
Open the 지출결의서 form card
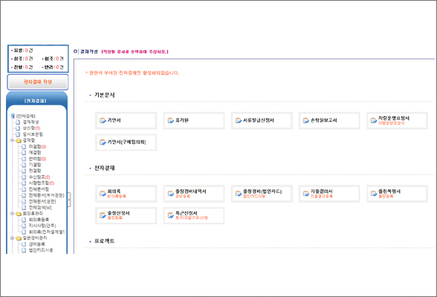(329, 194)
